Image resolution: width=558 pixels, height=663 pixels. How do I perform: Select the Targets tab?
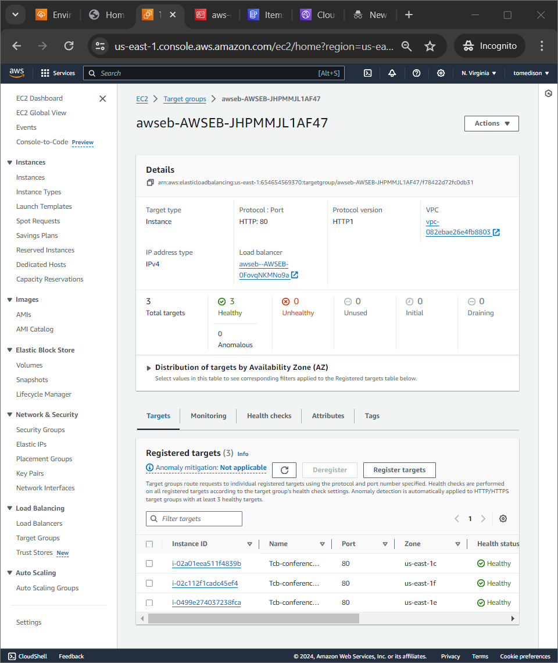[x=159, y=416]
